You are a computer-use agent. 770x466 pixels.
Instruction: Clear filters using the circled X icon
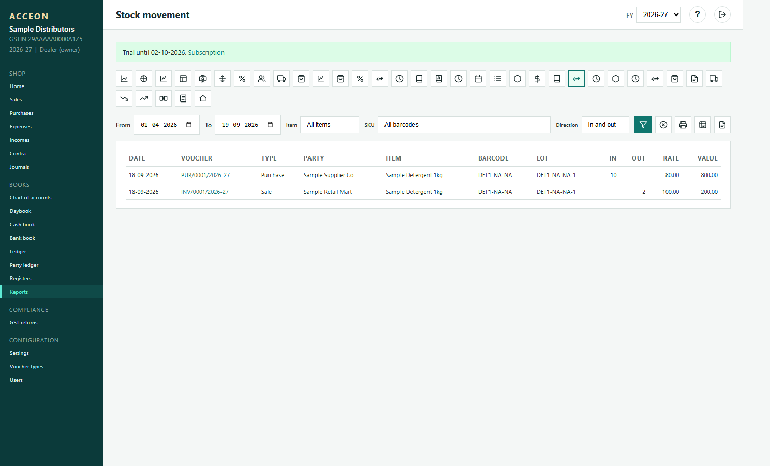663,125
